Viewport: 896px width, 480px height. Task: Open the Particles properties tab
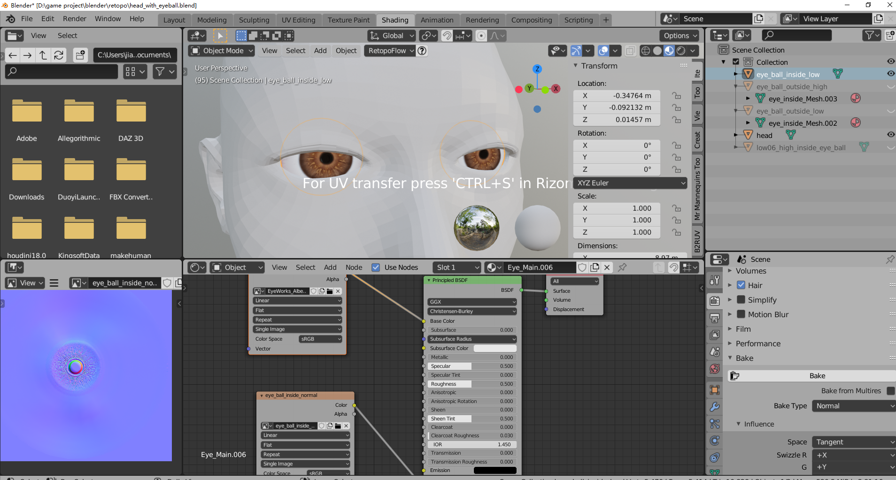(x=715, y=423)
